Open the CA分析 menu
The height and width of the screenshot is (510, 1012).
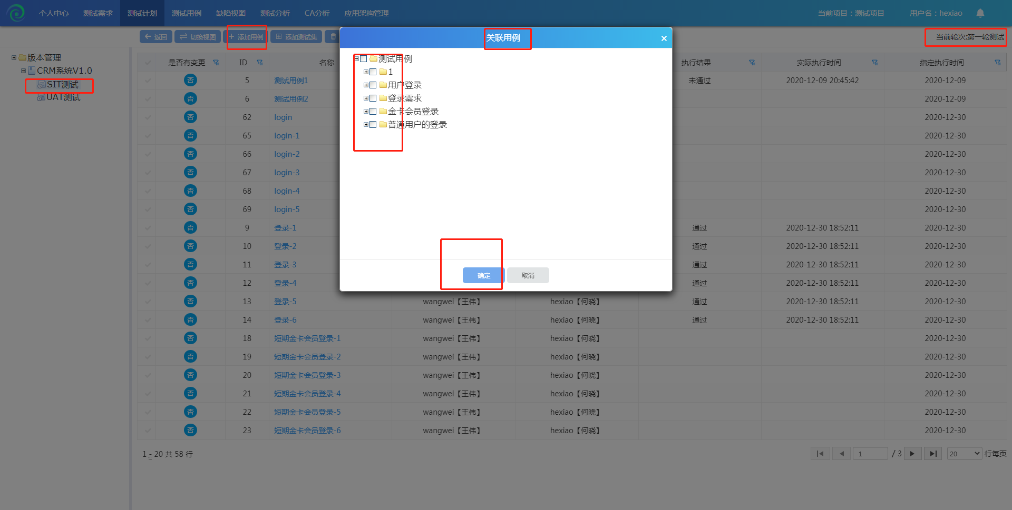(317, 13)
